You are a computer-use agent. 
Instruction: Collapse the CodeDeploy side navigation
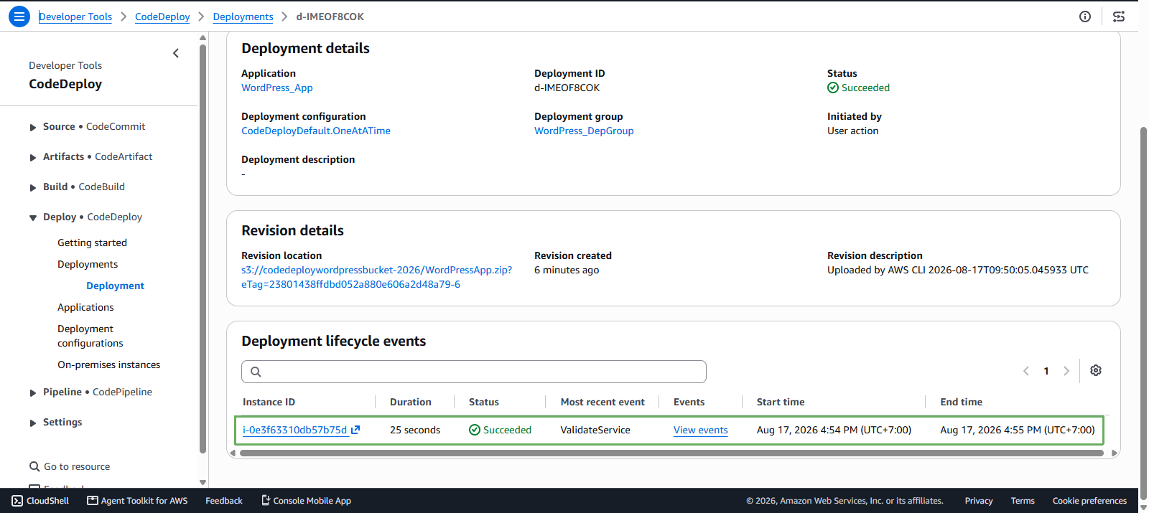(176, 53)
